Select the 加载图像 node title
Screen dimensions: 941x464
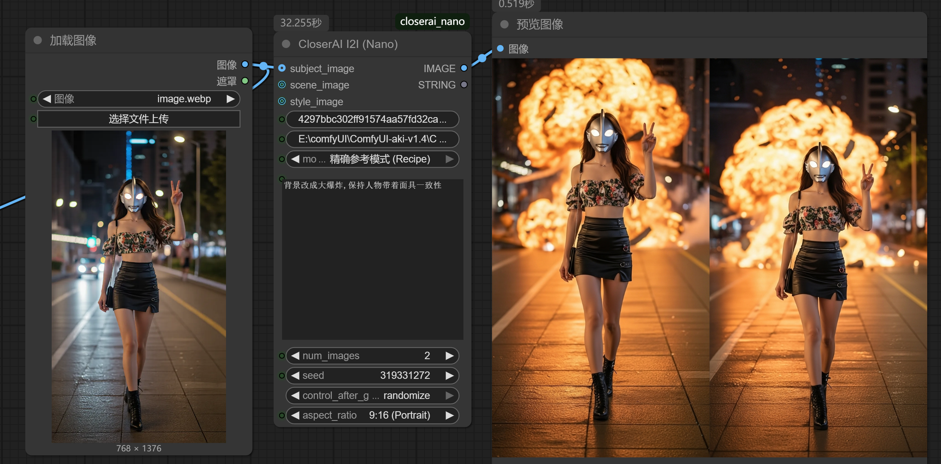pos(73,40)
